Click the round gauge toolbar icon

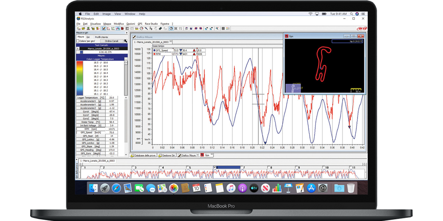click(x=142, y=28)
